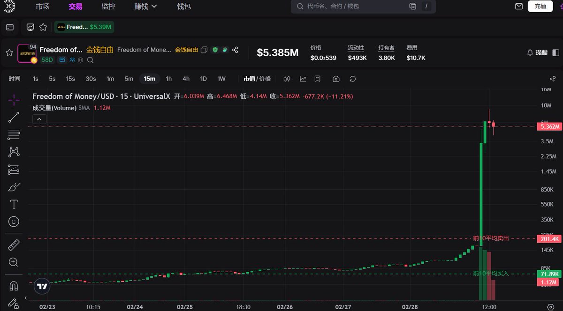Open the 市场 Market menu
The width and height of the screenshot is (563, 311).
pos(43,7)
